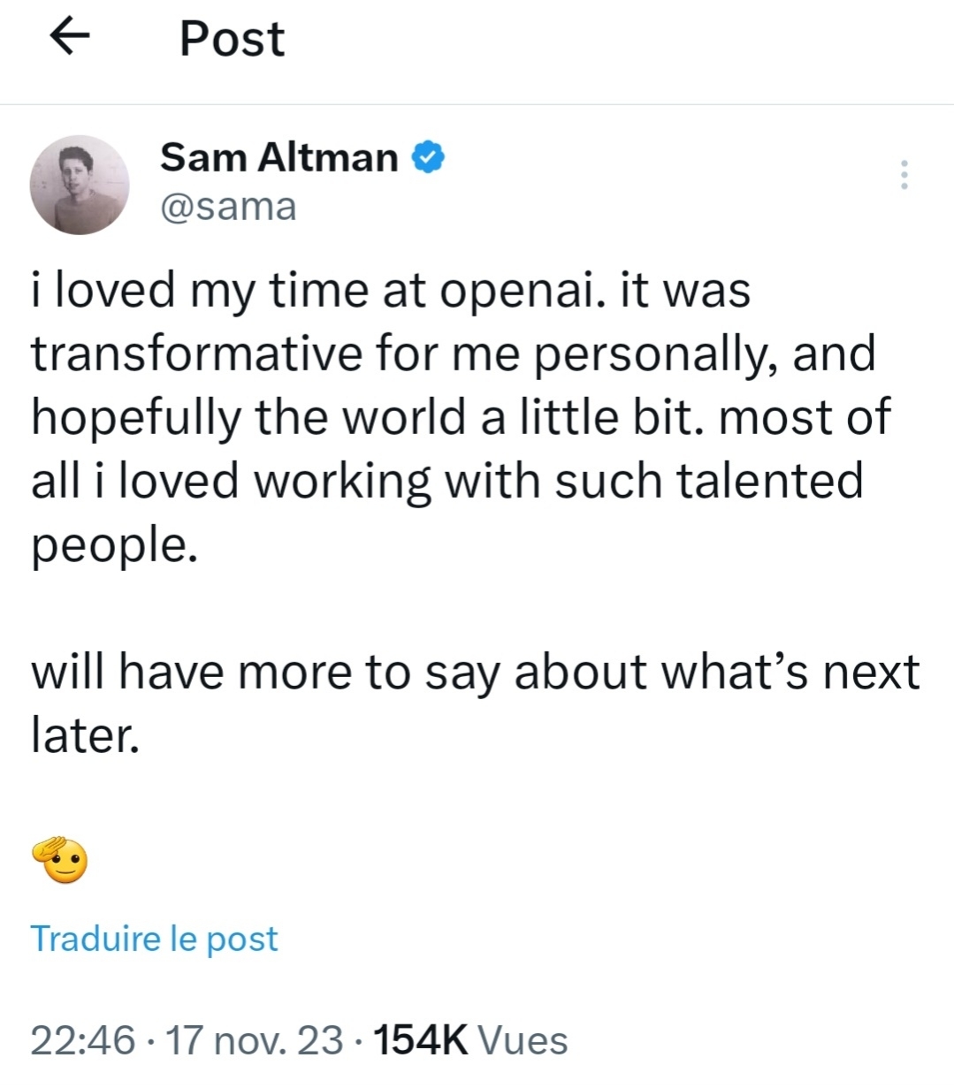
Task: Click the Sam Altman display name
Action: coord(279,157)
